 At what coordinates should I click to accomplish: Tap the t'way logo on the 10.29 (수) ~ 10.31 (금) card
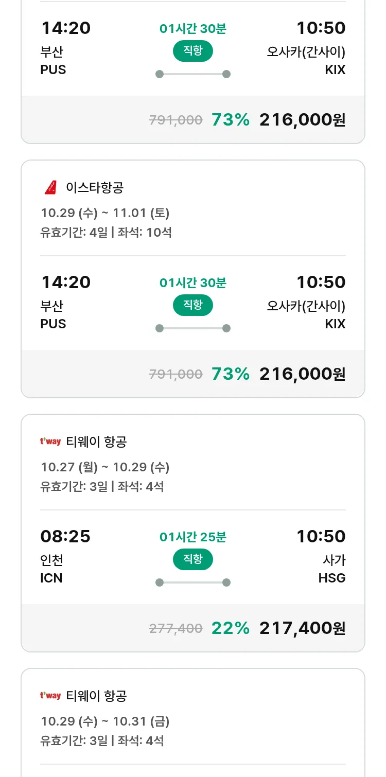pos(50,696)
